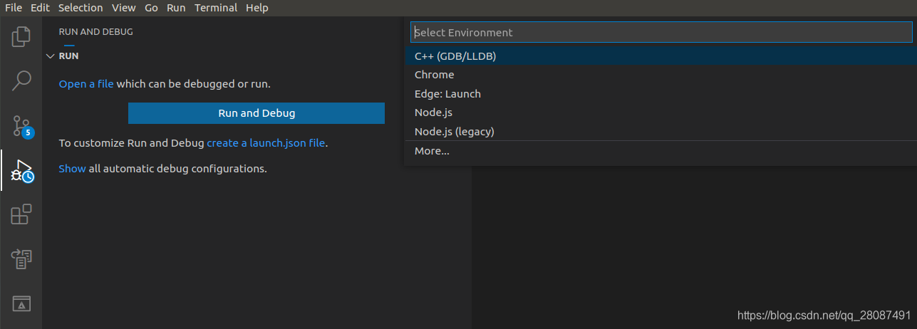Screen dimensions: 917x329
Task: Select the Run and Debug bug icon
Action: tap(22, 171)
